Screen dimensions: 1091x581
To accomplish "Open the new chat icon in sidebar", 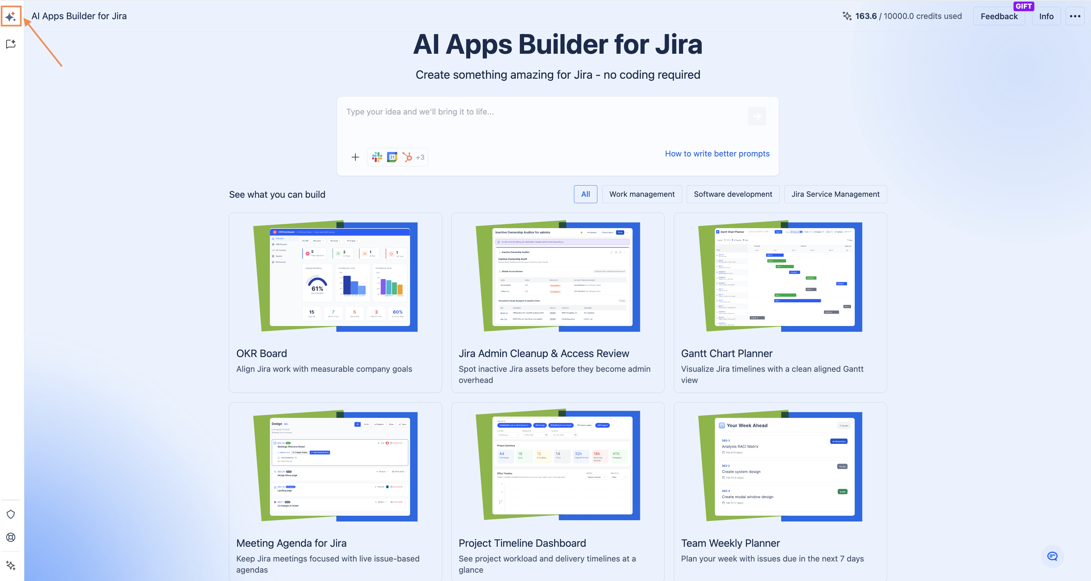I will (11, 44).
